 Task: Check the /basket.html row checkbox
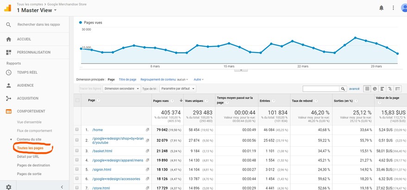point(77,151)
